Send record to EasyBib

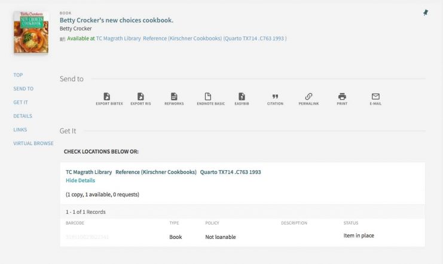pyautogui.click(x=242, y=98)
